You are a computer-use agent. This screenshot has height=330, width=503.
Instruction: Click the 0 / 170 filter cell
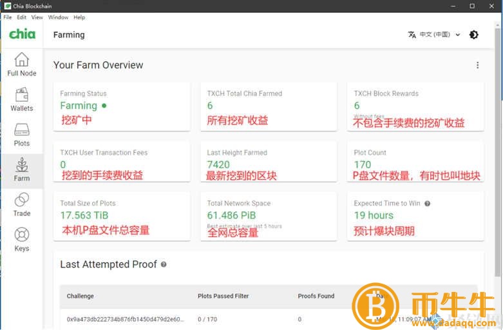[207, 319]
